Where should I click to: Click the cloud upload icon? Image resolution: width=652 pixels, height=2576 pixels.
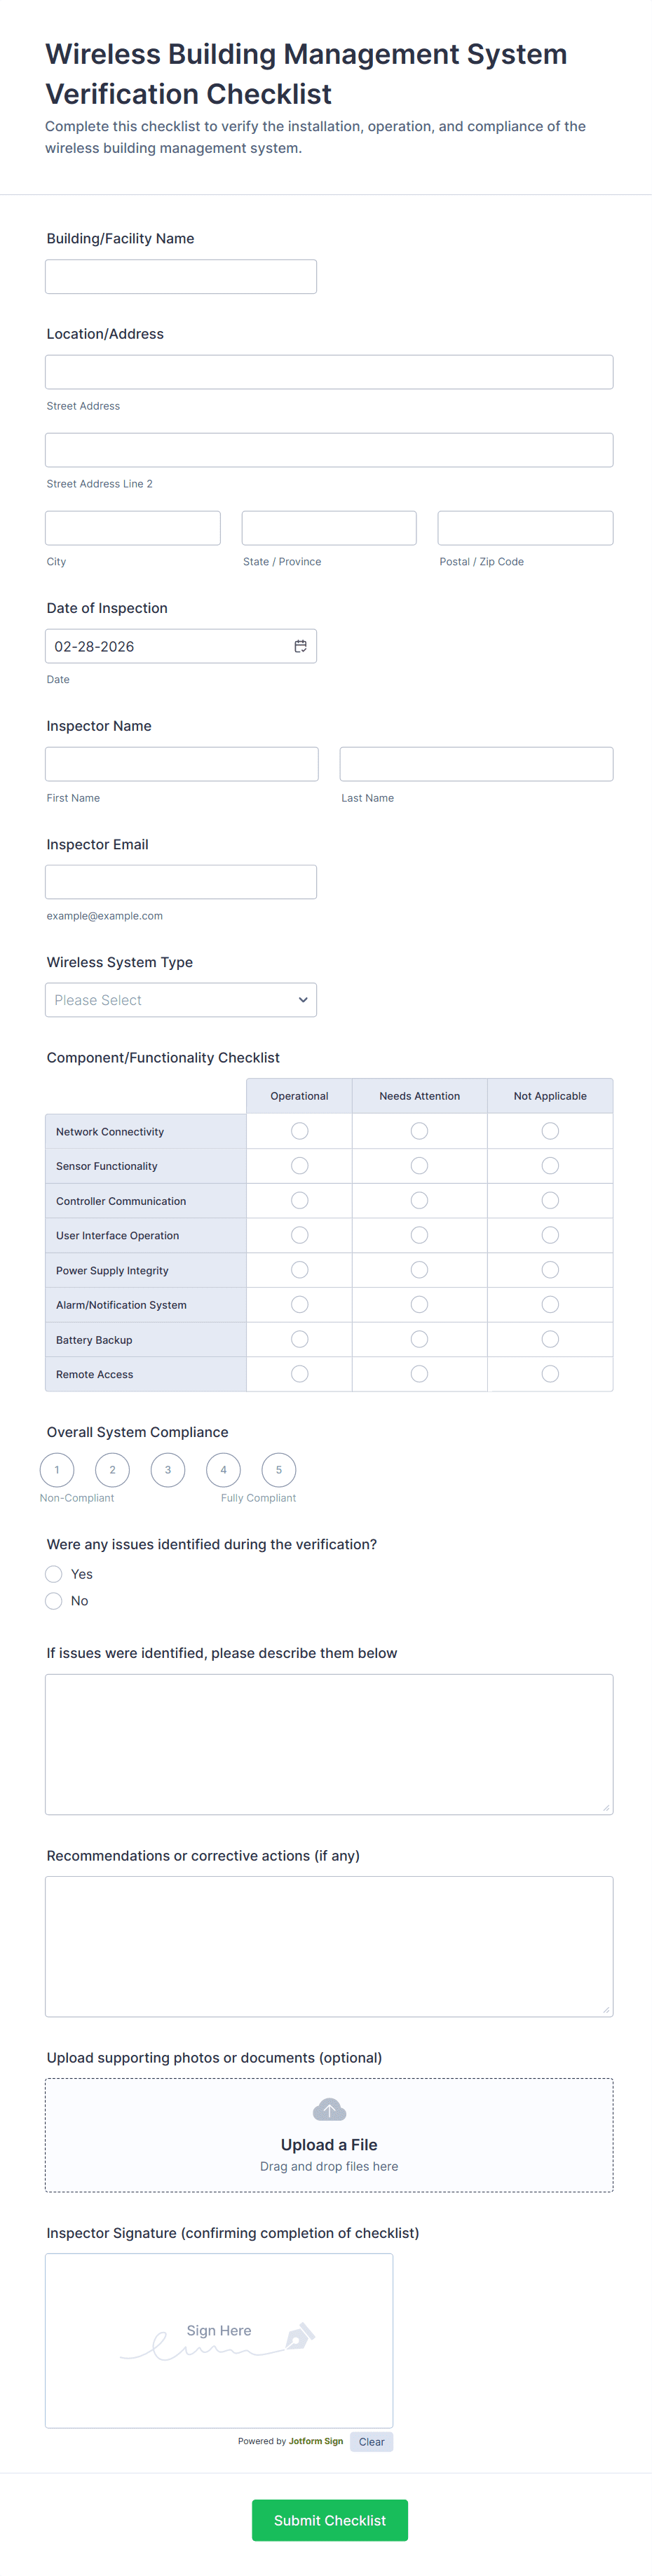[x=329, y=2110]
